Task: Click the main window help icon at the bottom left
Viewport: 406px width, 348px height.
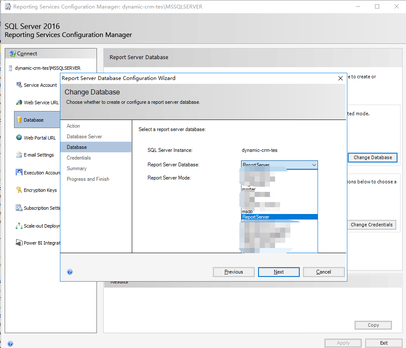Action: 10,344
